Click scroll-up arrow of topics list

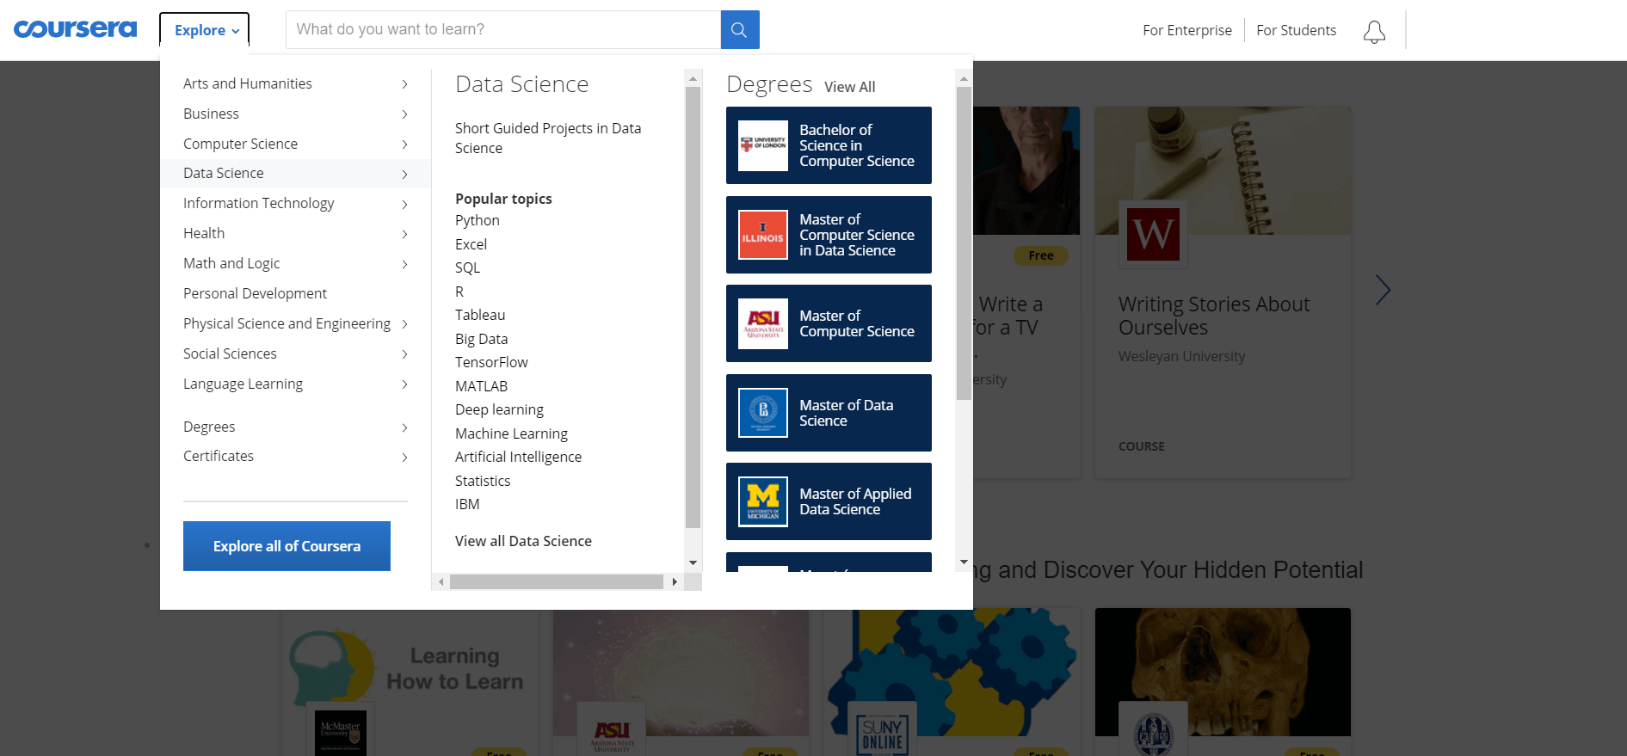693,79
